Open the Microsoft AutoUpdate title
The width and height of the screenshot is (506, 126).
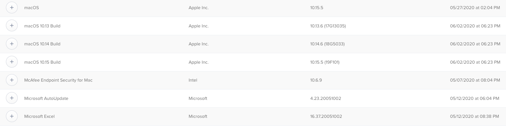pyautogui.click(x=46, y=98)
